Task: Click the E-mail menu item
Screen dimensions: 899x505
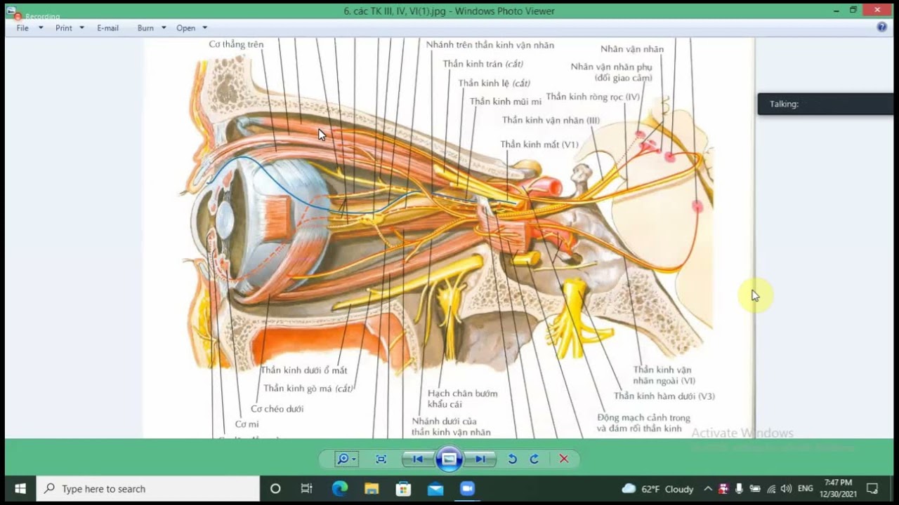Action: point(107,28)
